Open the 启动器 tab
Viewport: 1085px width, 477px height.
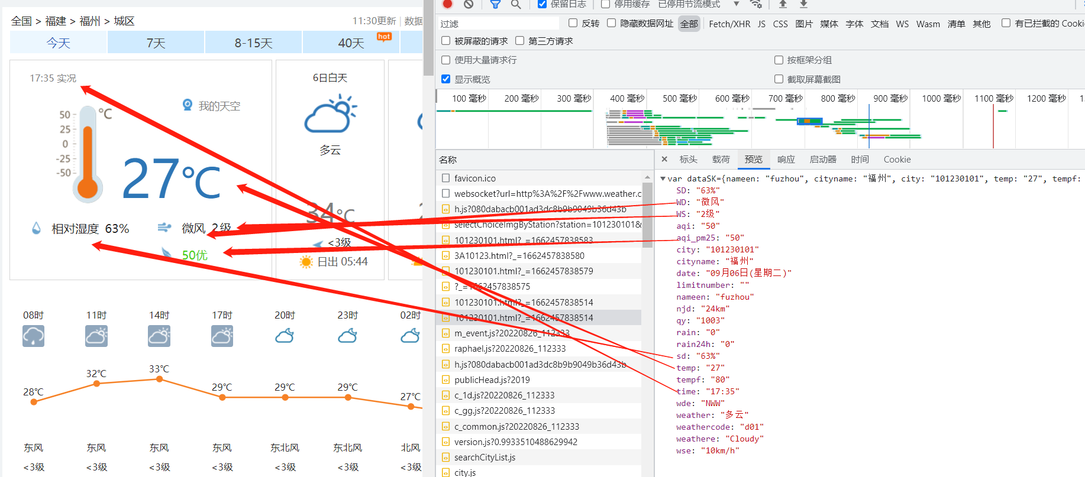coord(823,160)
